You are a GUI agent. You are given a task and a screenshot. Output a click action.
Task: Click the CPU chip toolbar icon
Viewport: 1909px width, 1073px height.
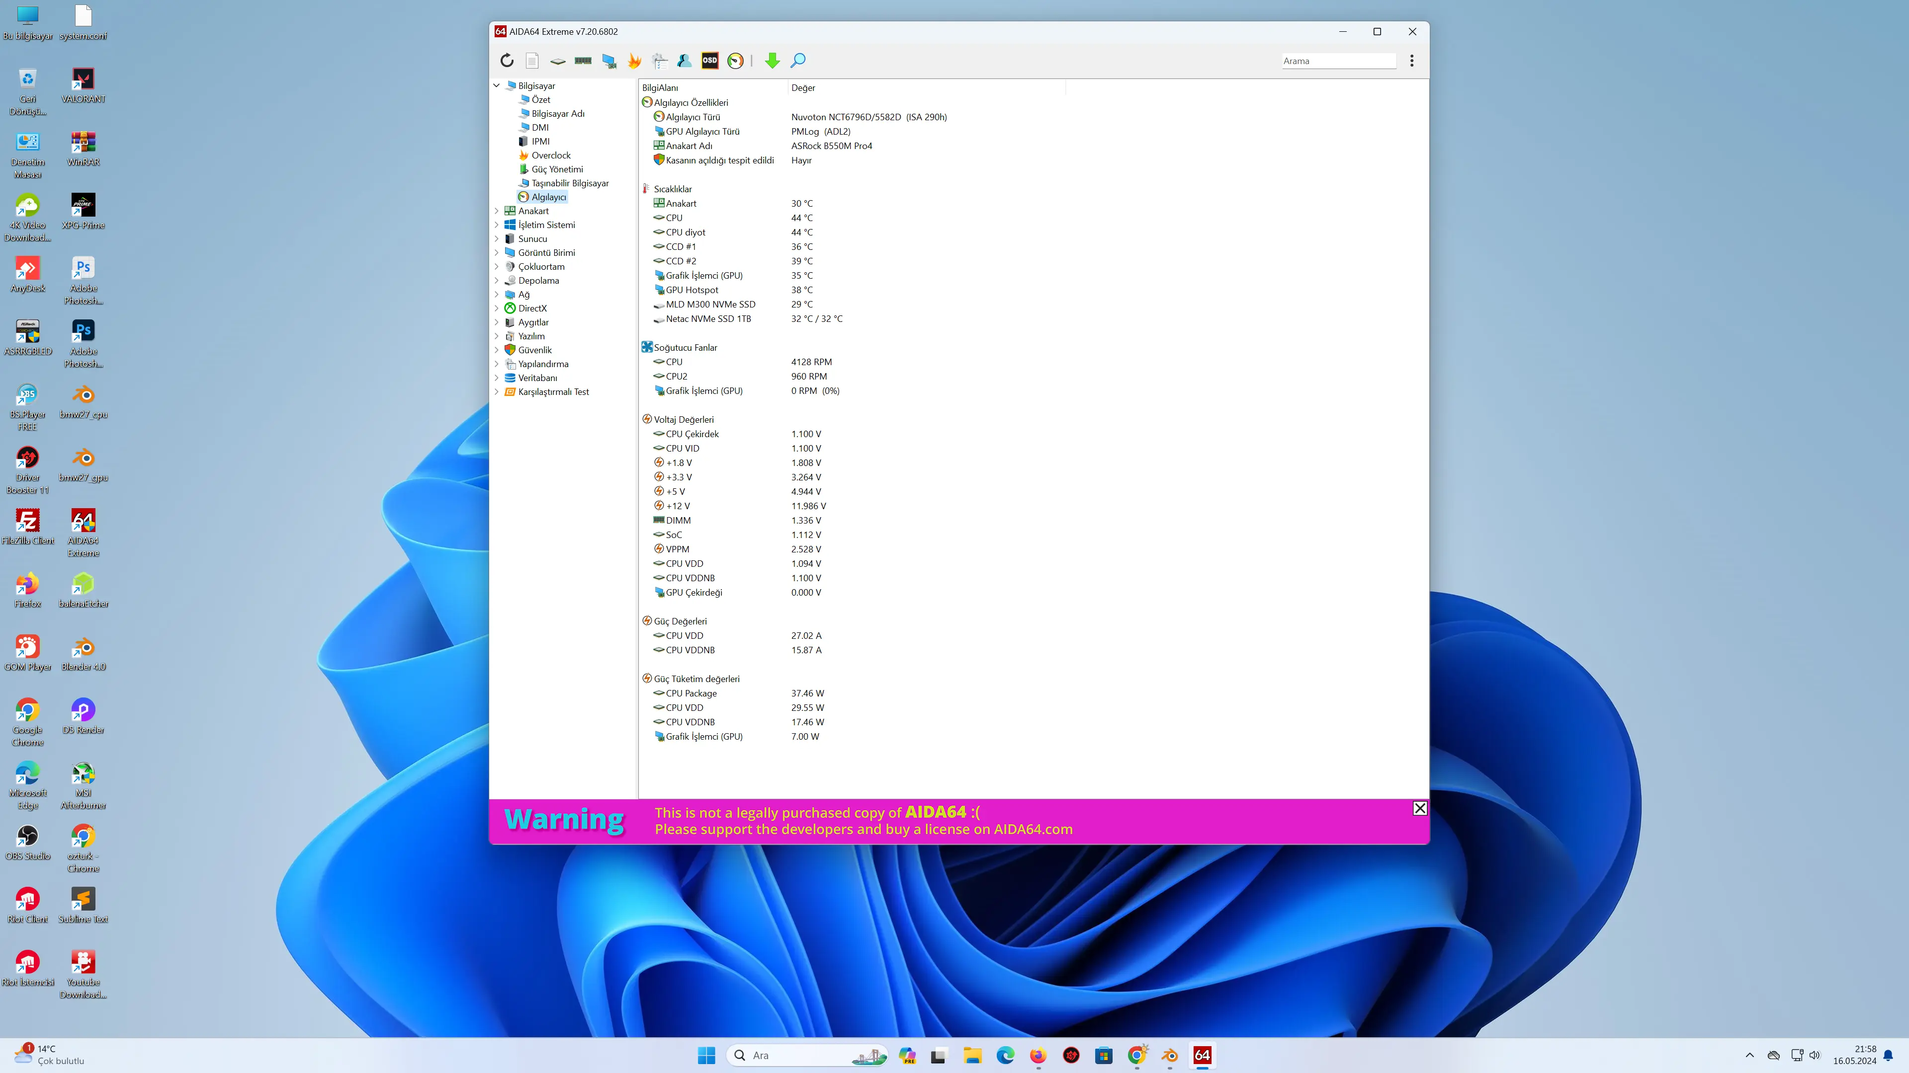pyautogui.click(x=558, y=61)
